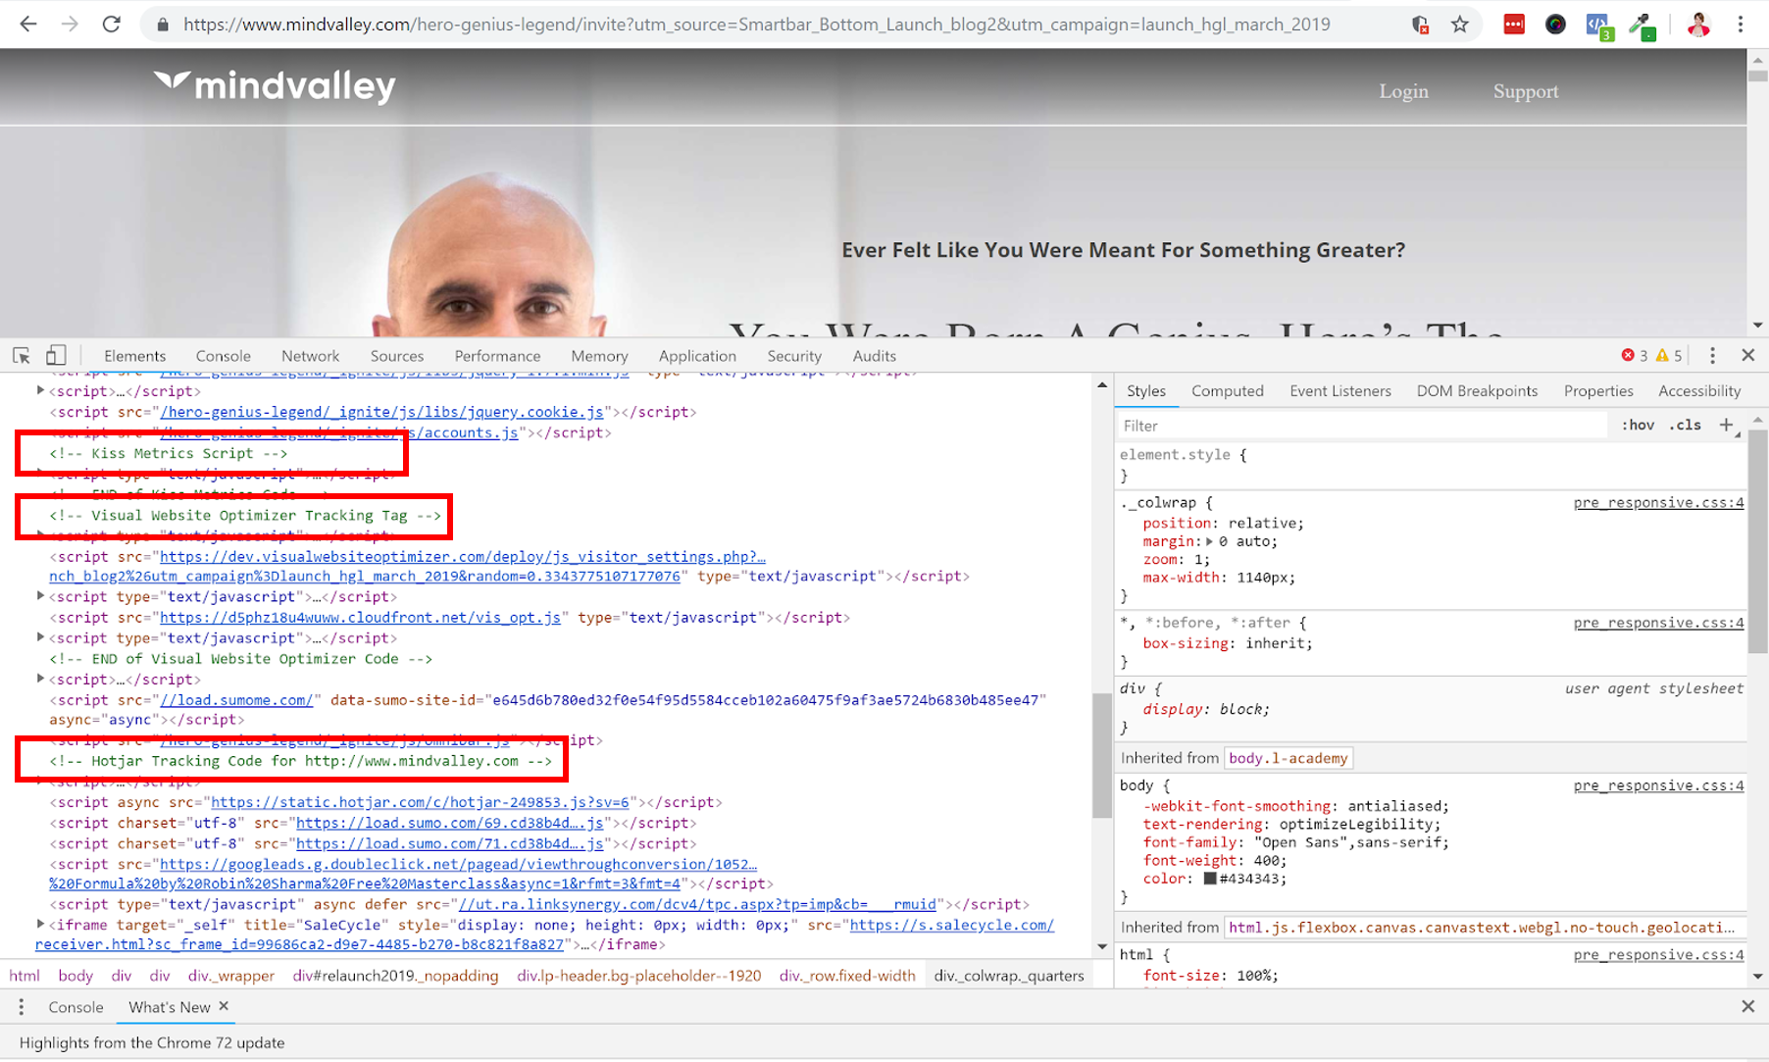Screen dimensions: 1769x1062
Task: Toggle the .cls class editor
Action: click(x=1686, y=425)
